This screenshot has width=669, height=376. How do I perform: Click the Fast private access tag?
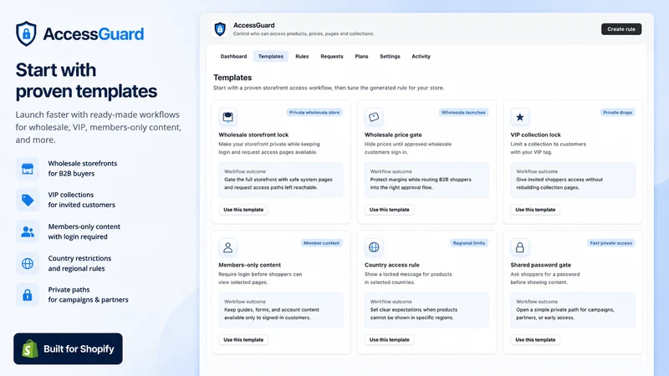click(x=611, y=243)
